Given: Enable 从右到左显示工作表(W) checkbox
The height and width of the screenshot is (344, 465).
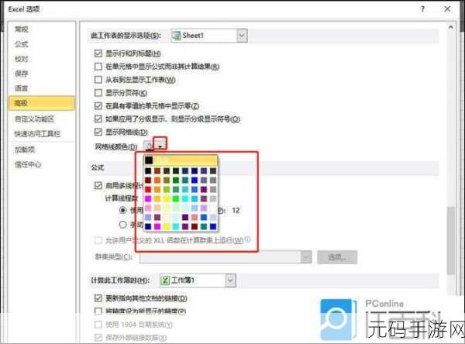Looking at the screenshot, I should click(x=98, y=80).
